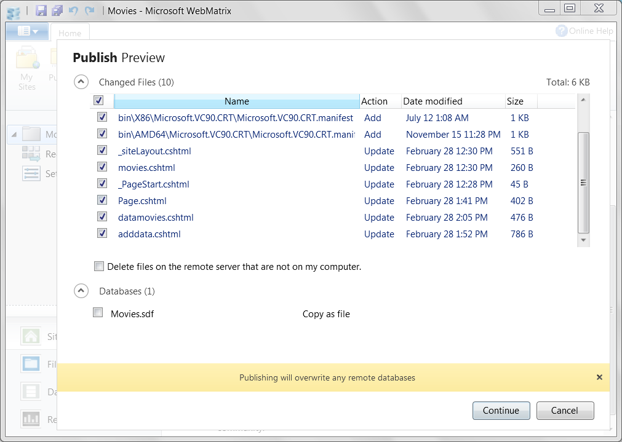Click the Save icon in title bar

41,10
